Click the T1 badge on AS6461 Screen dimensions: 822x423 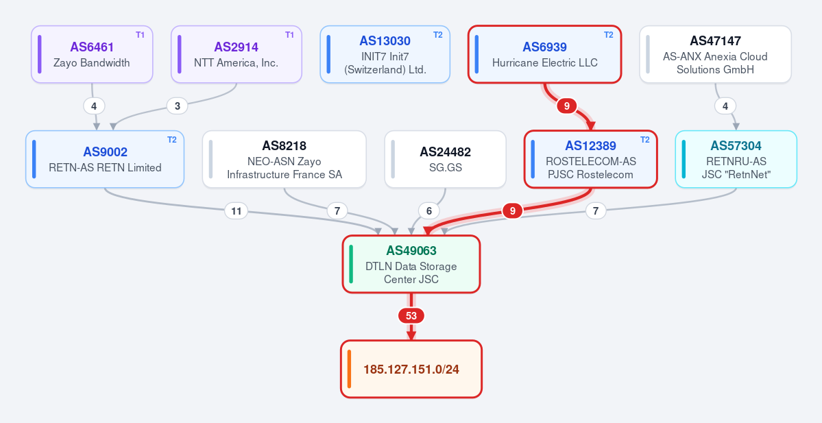[140, 35]
